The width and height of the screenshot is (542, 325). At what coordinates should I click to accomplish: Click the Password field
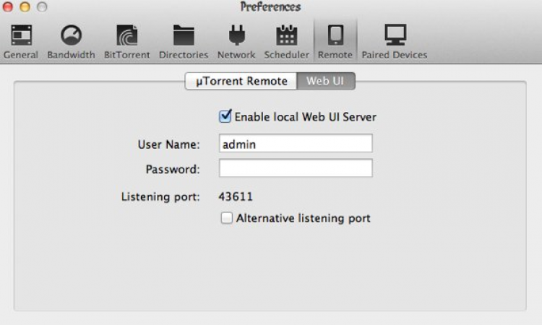point(296,168)
